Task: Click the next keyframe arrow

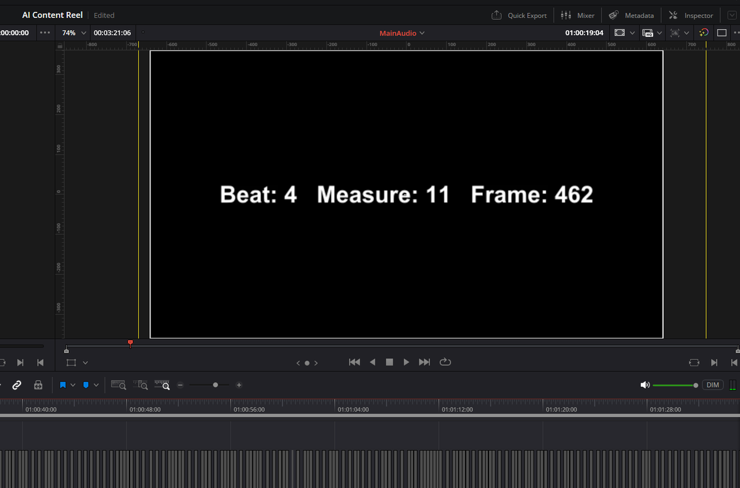Action: tap(316, 363)
